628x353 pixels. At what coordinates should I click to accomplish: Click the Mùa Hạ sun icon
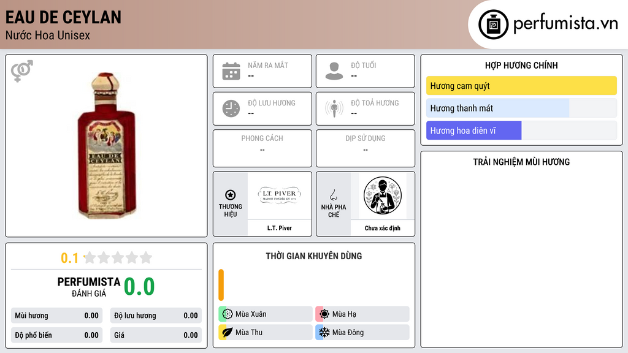tap(324, 314)
